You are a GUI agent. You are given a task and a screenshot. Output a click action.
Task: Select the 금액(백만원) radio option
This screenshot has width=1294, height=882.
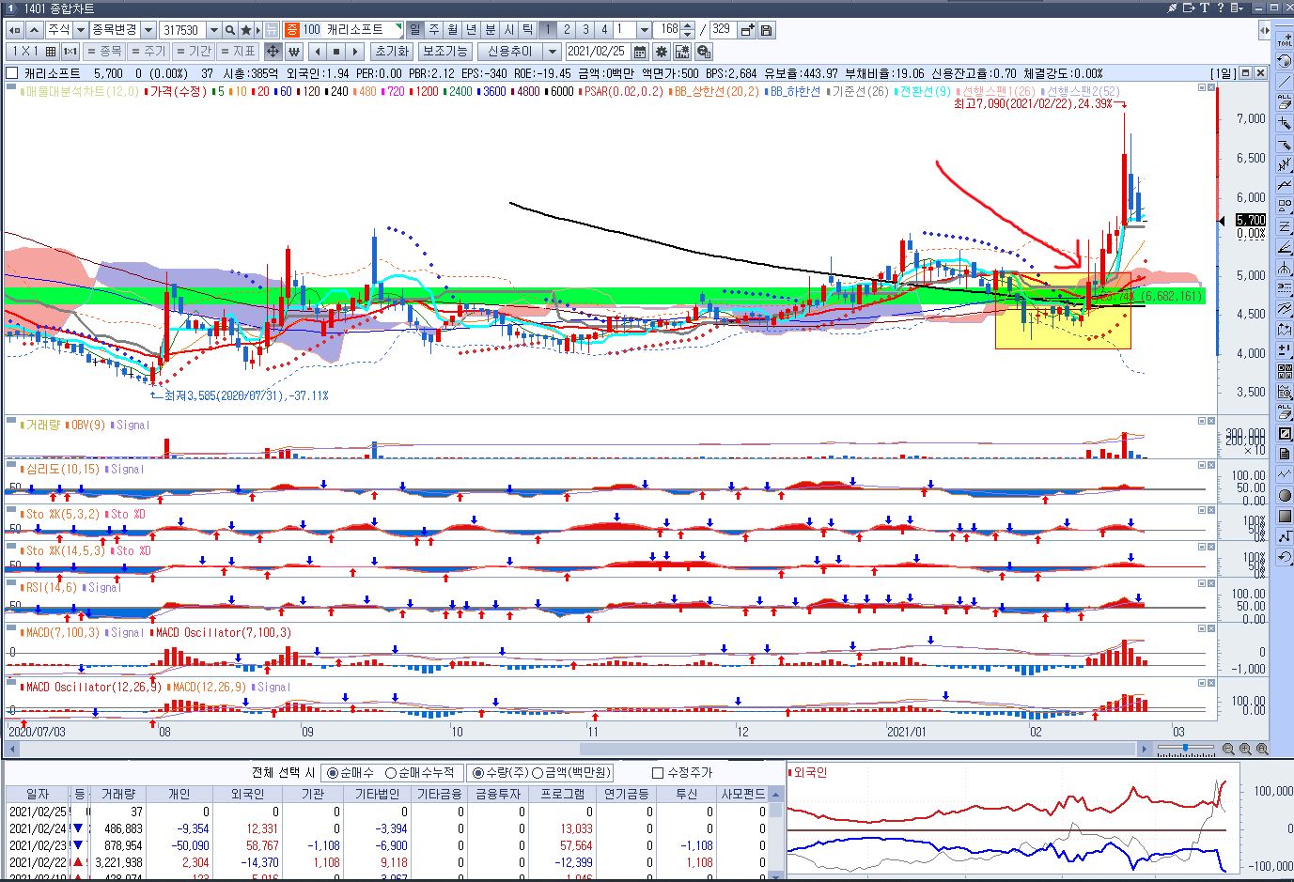click(538, 773)
